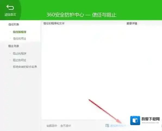The image size is (162, 131).
Task: Click the back arrow icon for 返回首页
Action: tap(10, 7)
